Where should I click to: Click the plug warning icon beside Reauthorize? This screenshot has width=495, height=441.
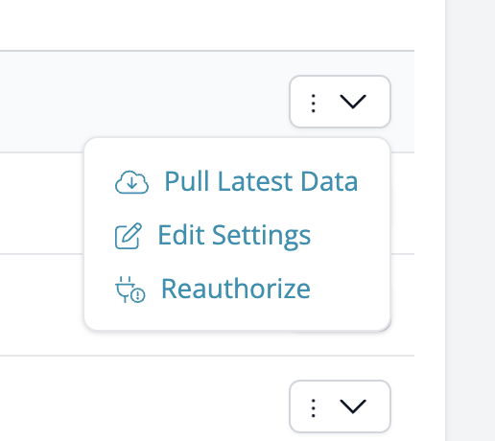click(130, 290)
